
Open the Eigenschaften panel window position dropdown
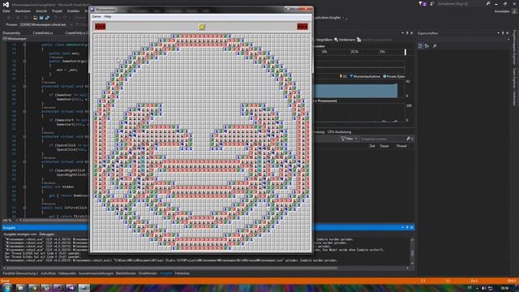click(498, 33)
